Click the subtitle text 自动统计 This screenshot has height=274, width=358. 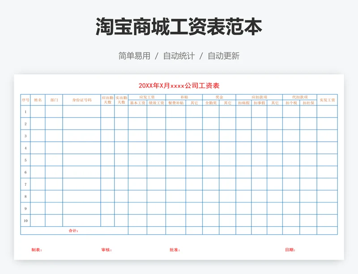pos(179,56)
